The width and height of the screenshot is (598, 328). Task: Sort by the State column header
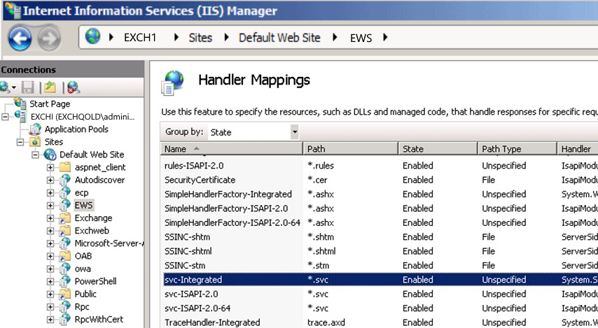click(438, 148)
